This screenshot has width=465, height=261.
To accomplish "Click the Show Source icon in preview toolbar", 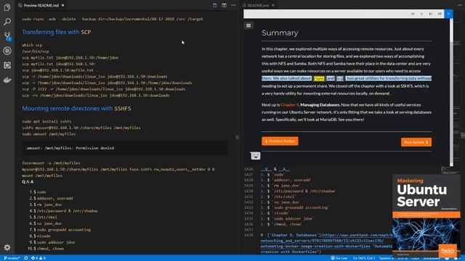I will [215, 5].
